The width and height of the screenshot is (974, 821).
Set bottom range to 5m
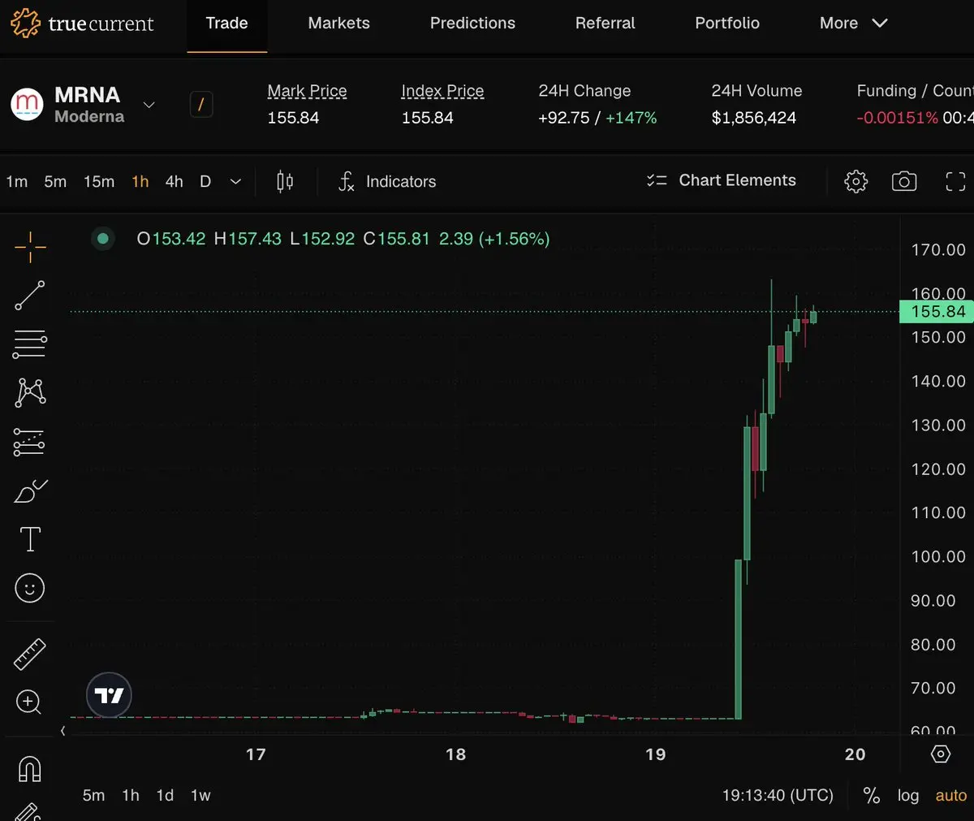[93, 795]
